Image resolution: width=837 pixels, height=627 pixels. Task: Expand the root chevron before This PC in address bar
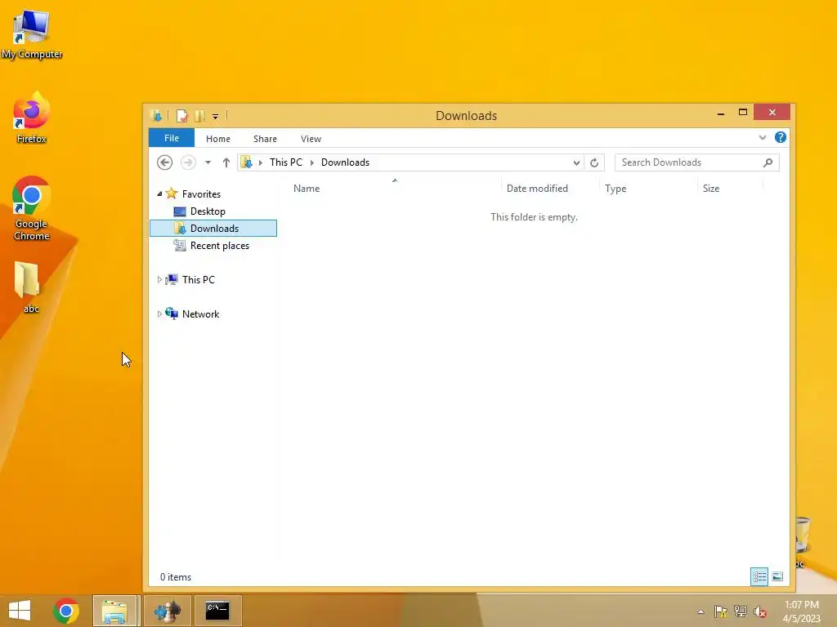click(x=261, y=162)
